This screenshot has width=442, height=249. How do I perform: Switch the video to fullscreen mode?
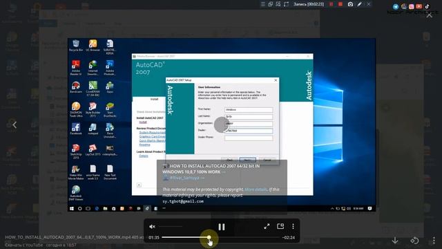click(x=267, y=226)
